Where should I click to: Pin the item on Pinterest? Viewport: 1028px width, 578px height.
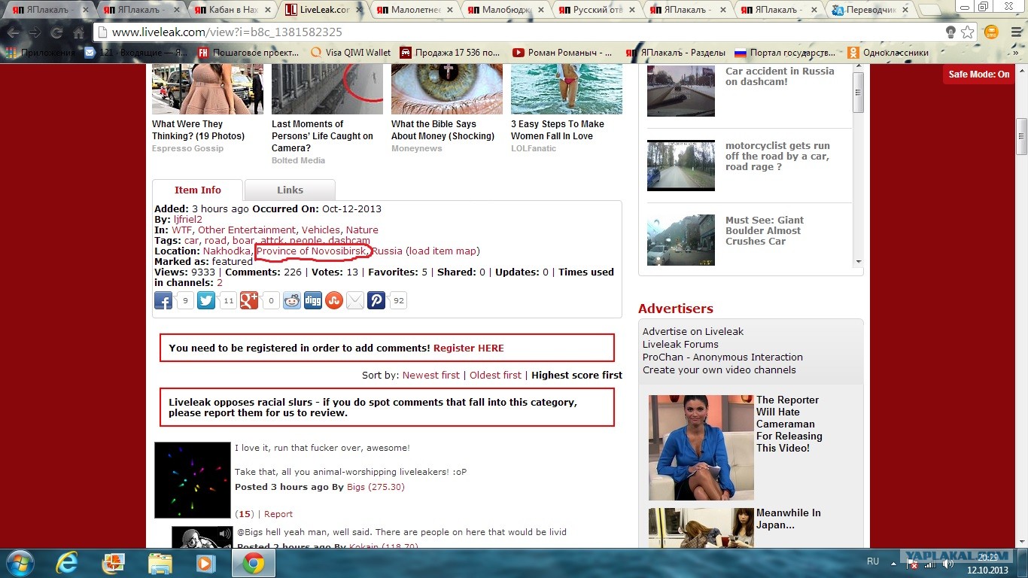click(376, 301)
